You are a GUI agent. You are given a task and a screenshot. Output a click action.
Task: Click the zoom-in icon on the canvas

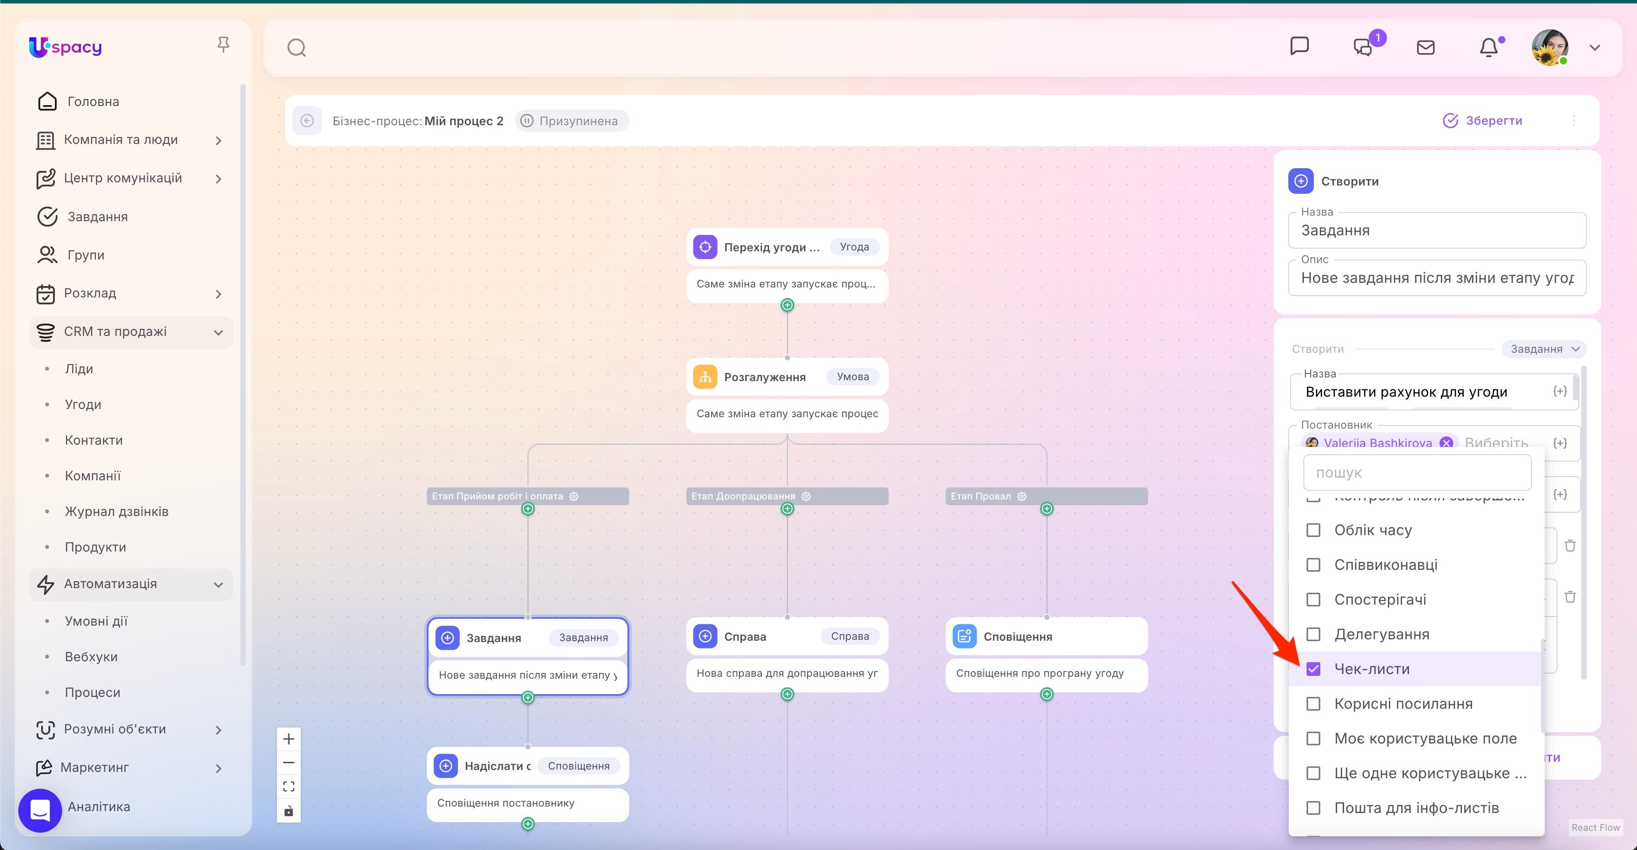[288, 738]
